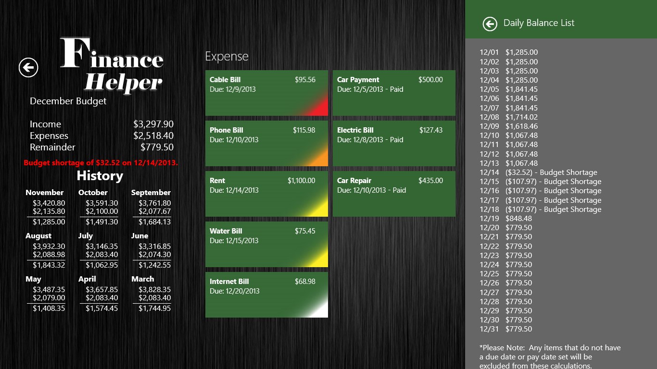Click the white corner on Internet Bill
657x369 pixels.
point(320,310)
